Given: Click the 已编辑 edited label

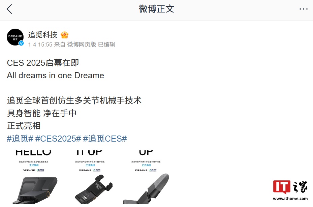Looking at the screenshot, I should pyautogui.click(x=106, y=45).
